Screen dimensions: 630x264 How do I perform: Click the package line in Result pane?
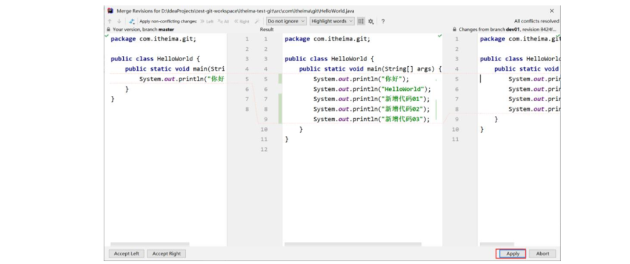coord(327,39)
